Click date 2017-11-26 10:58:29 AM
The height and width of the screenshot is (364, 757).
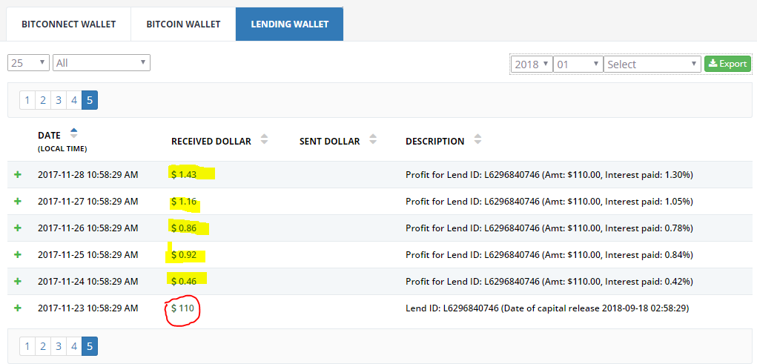[x=88, y=228]
